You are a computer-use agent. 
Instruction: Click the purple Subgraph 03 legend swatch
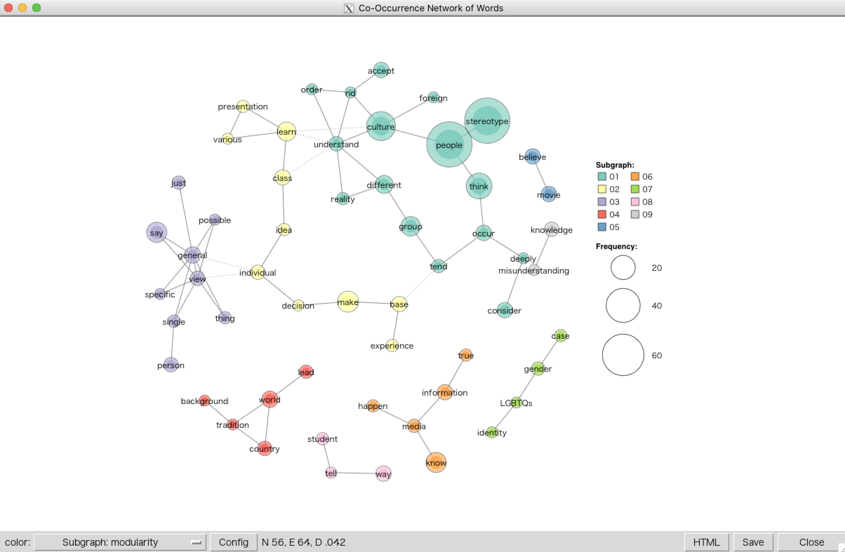pyautogui.click(x=602, y=202)
